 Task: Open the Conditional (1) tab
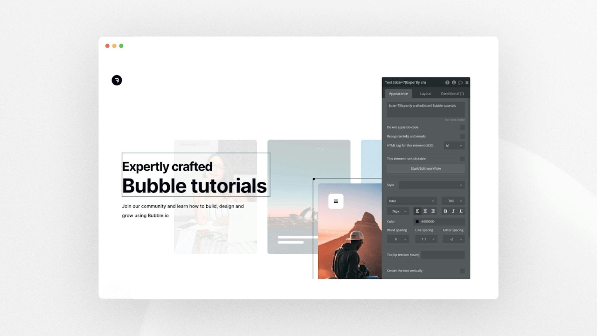pyautogui.click(x=452, y=94)
